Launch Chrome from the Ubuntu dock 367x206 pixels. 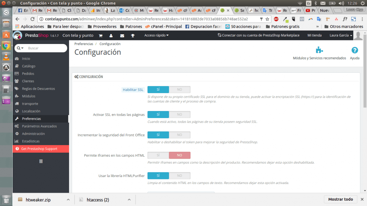coord(6,46)
